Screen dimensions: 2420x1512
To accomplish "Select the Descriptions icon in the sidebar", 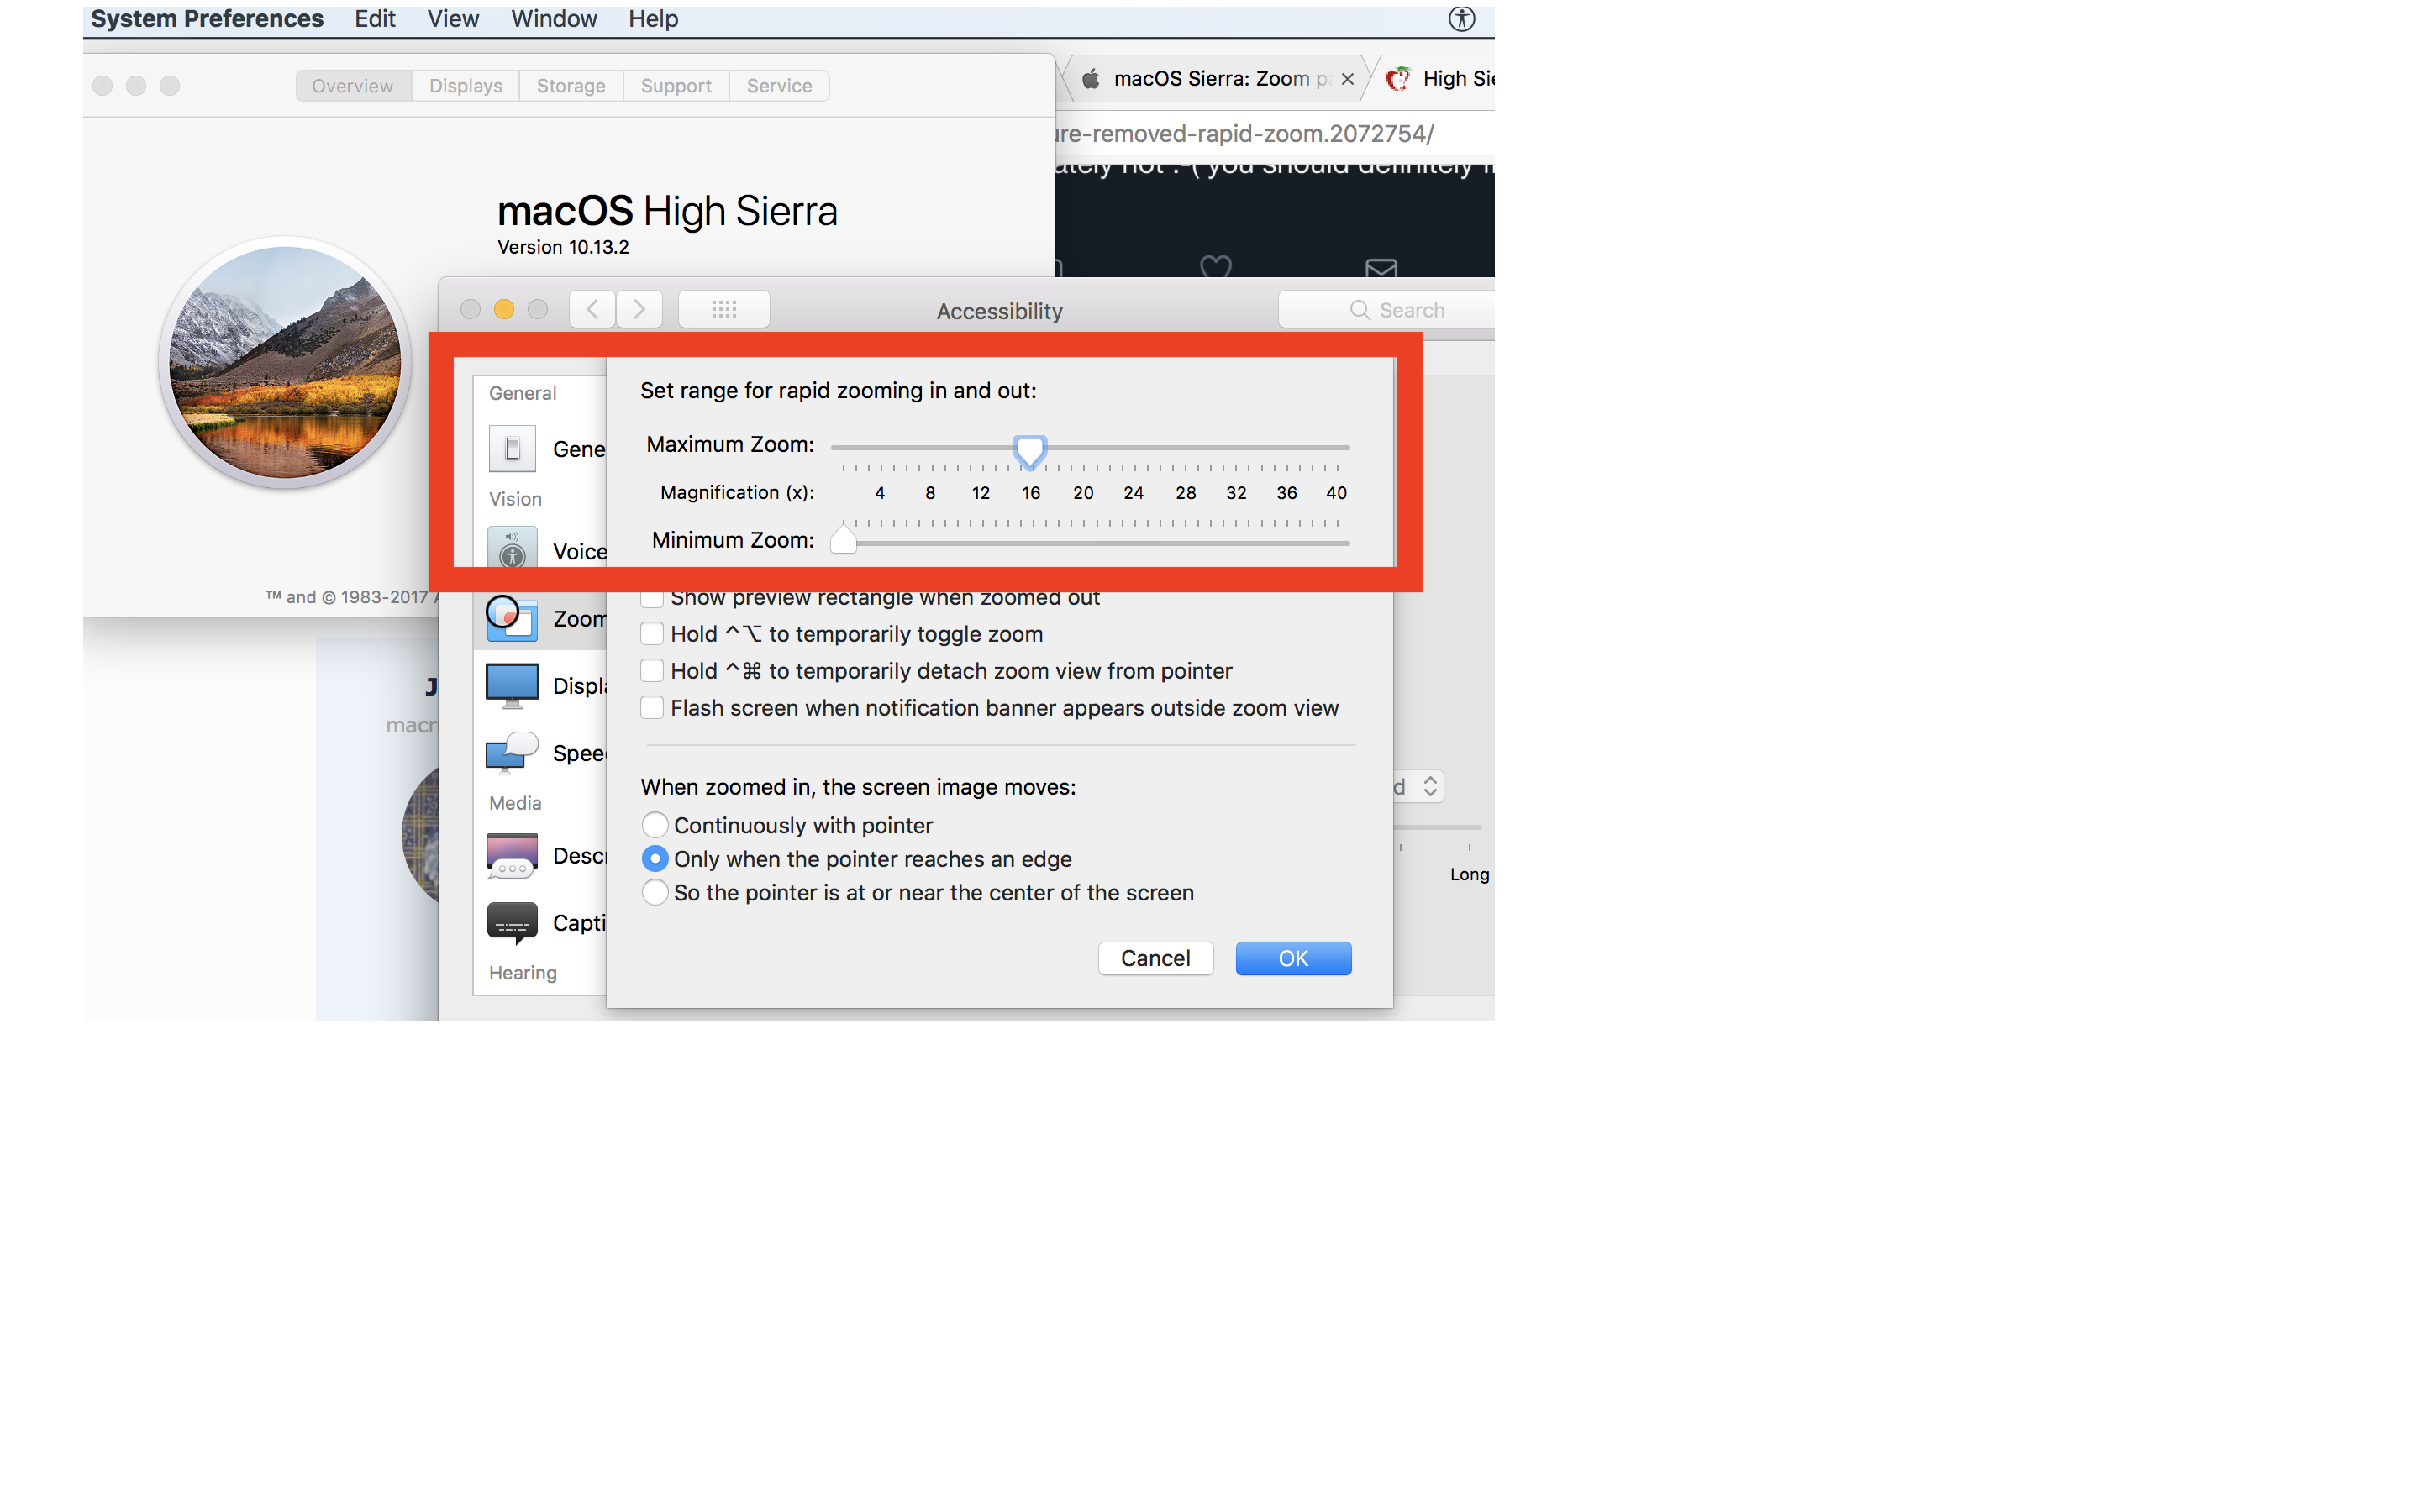I will 512,856.
